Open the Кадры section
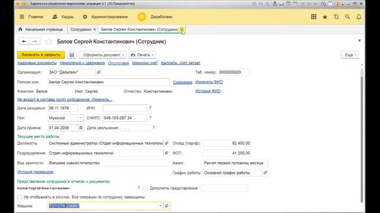The image size is (380, 213). [63, 17]
